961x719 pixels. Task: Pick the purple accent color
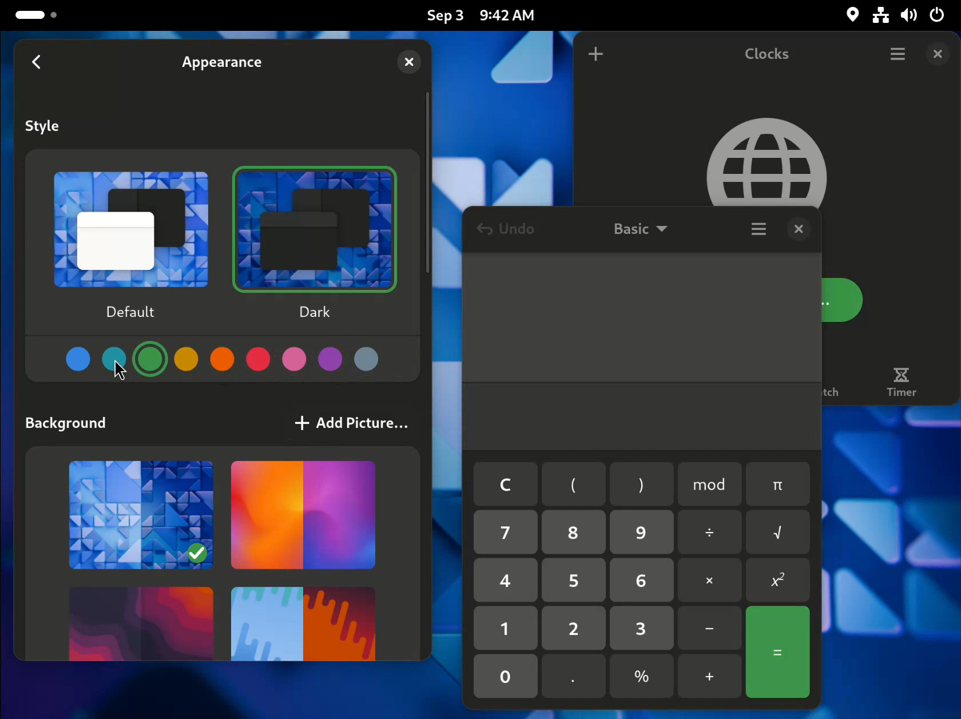pos(330,359)
